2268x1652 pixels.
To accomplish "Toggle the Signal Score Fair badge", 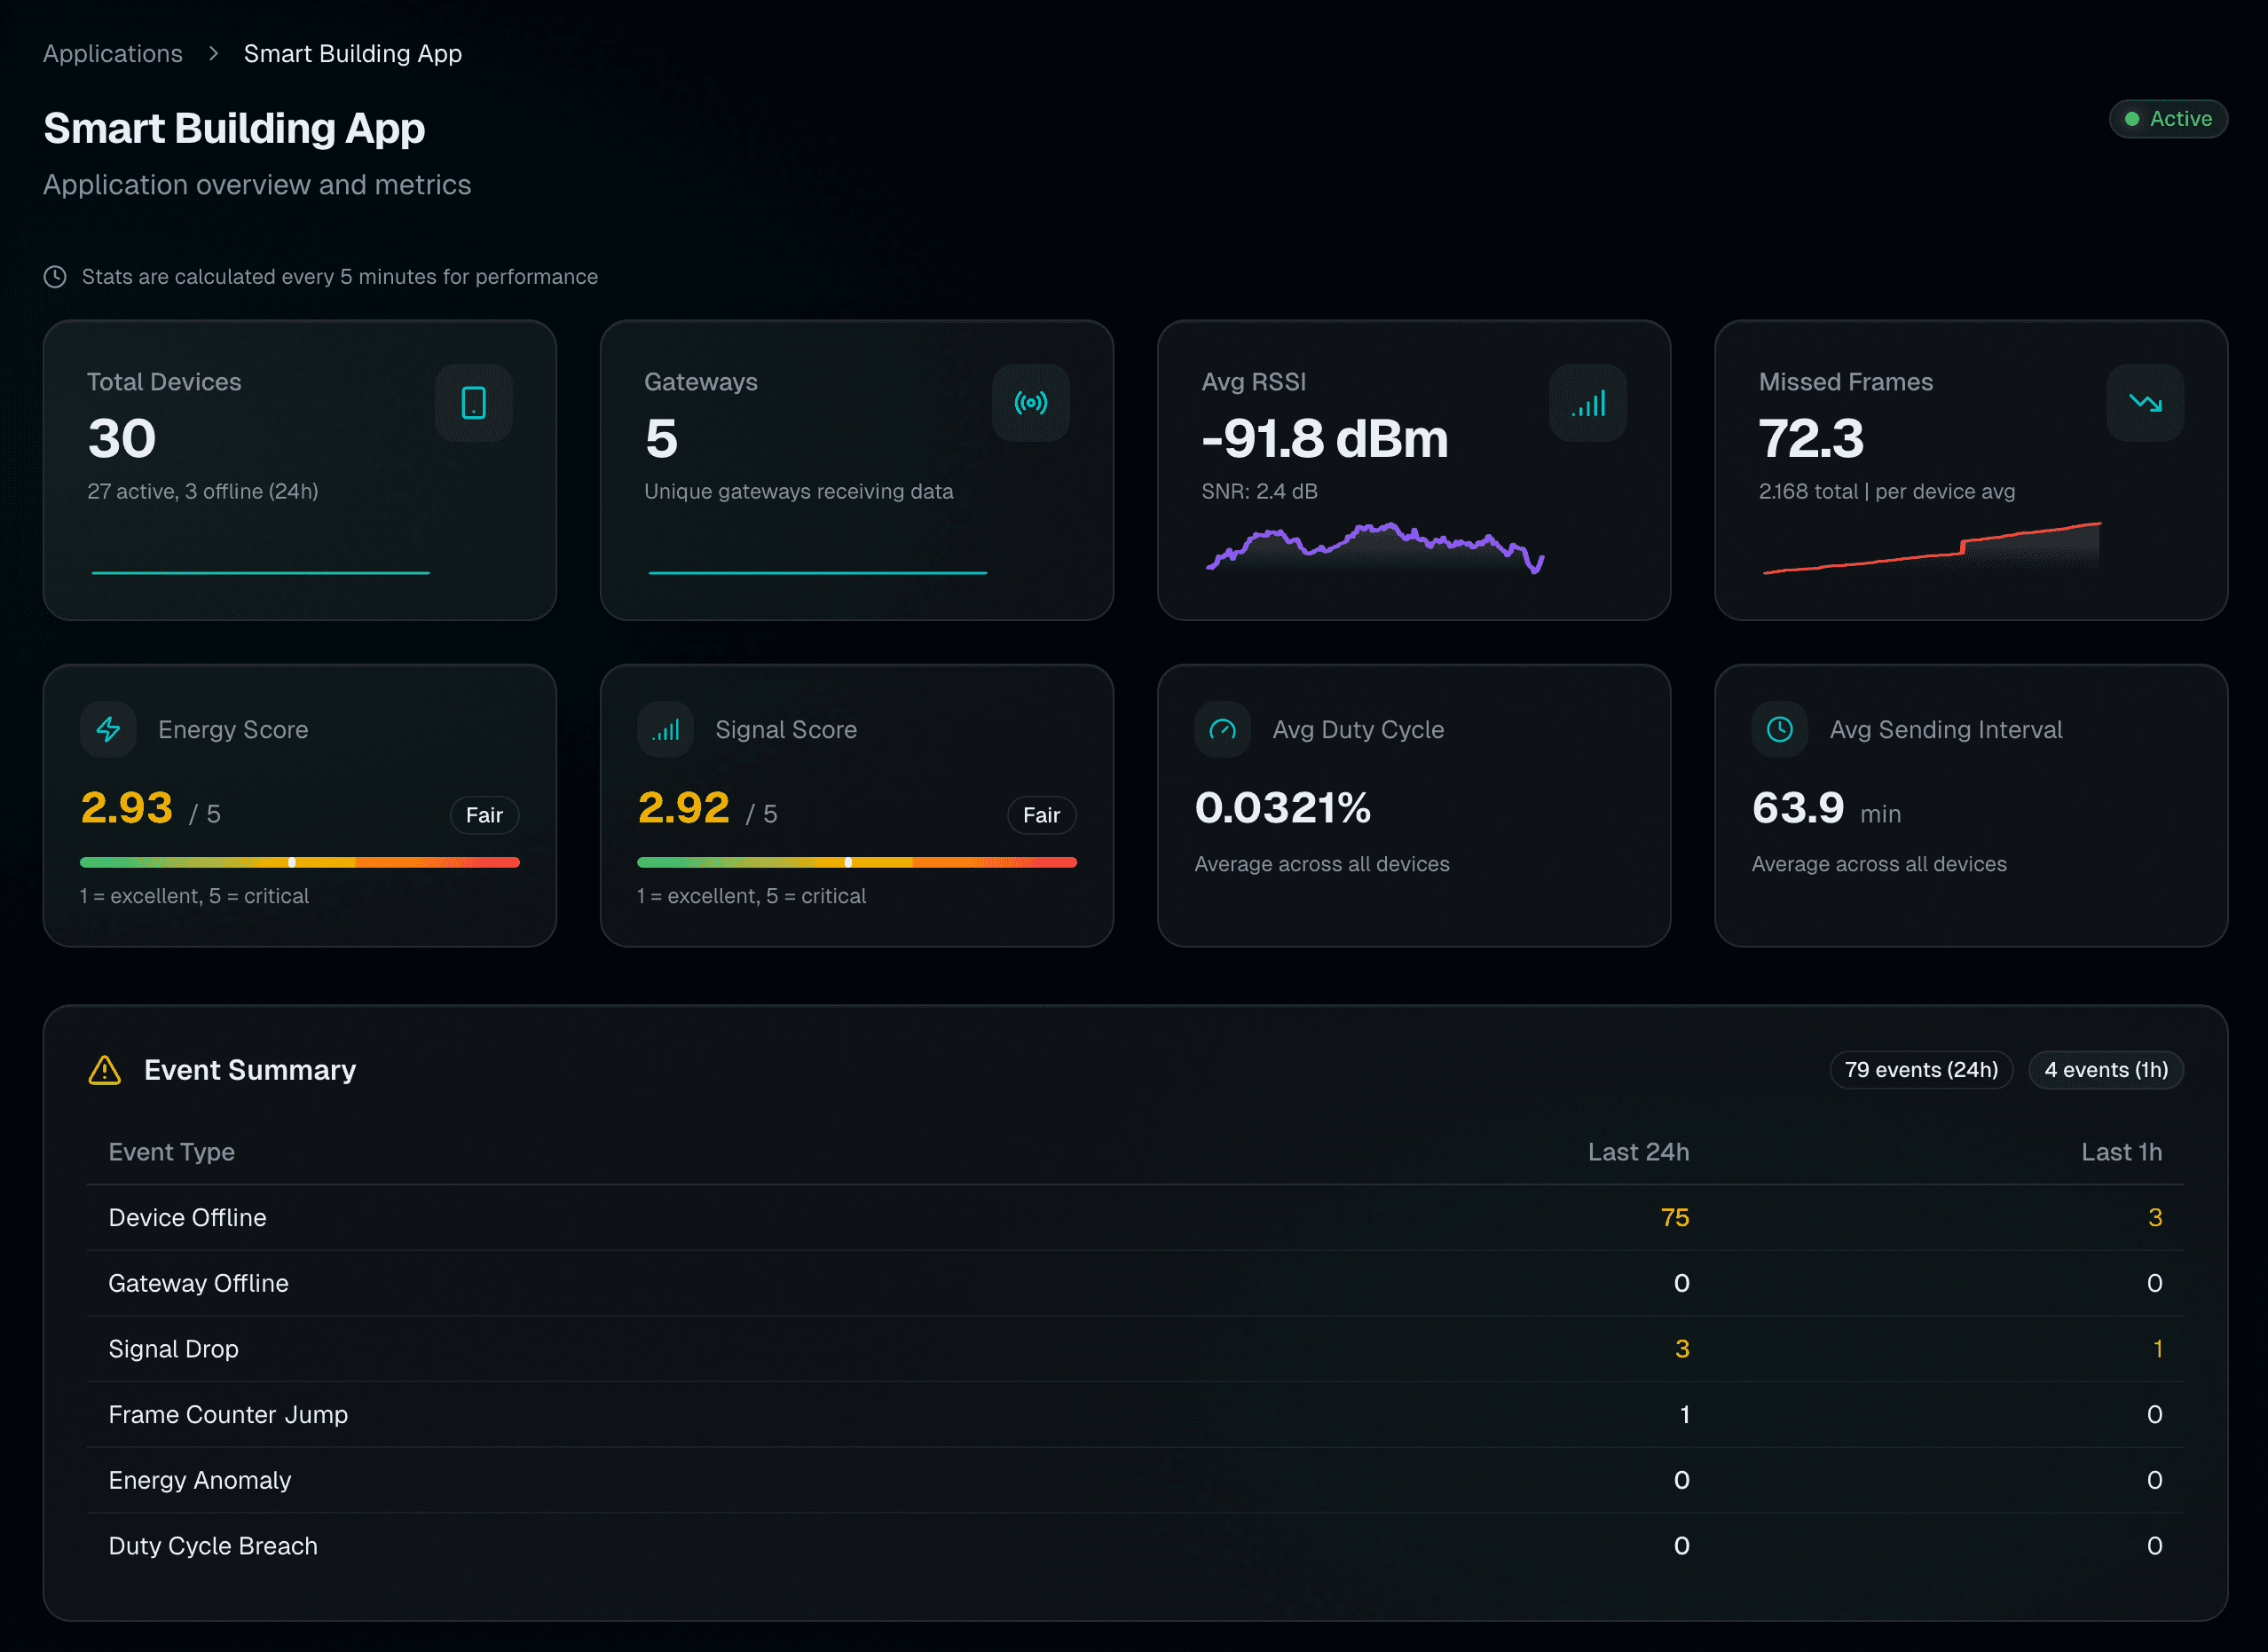I will click(1042, 815).
